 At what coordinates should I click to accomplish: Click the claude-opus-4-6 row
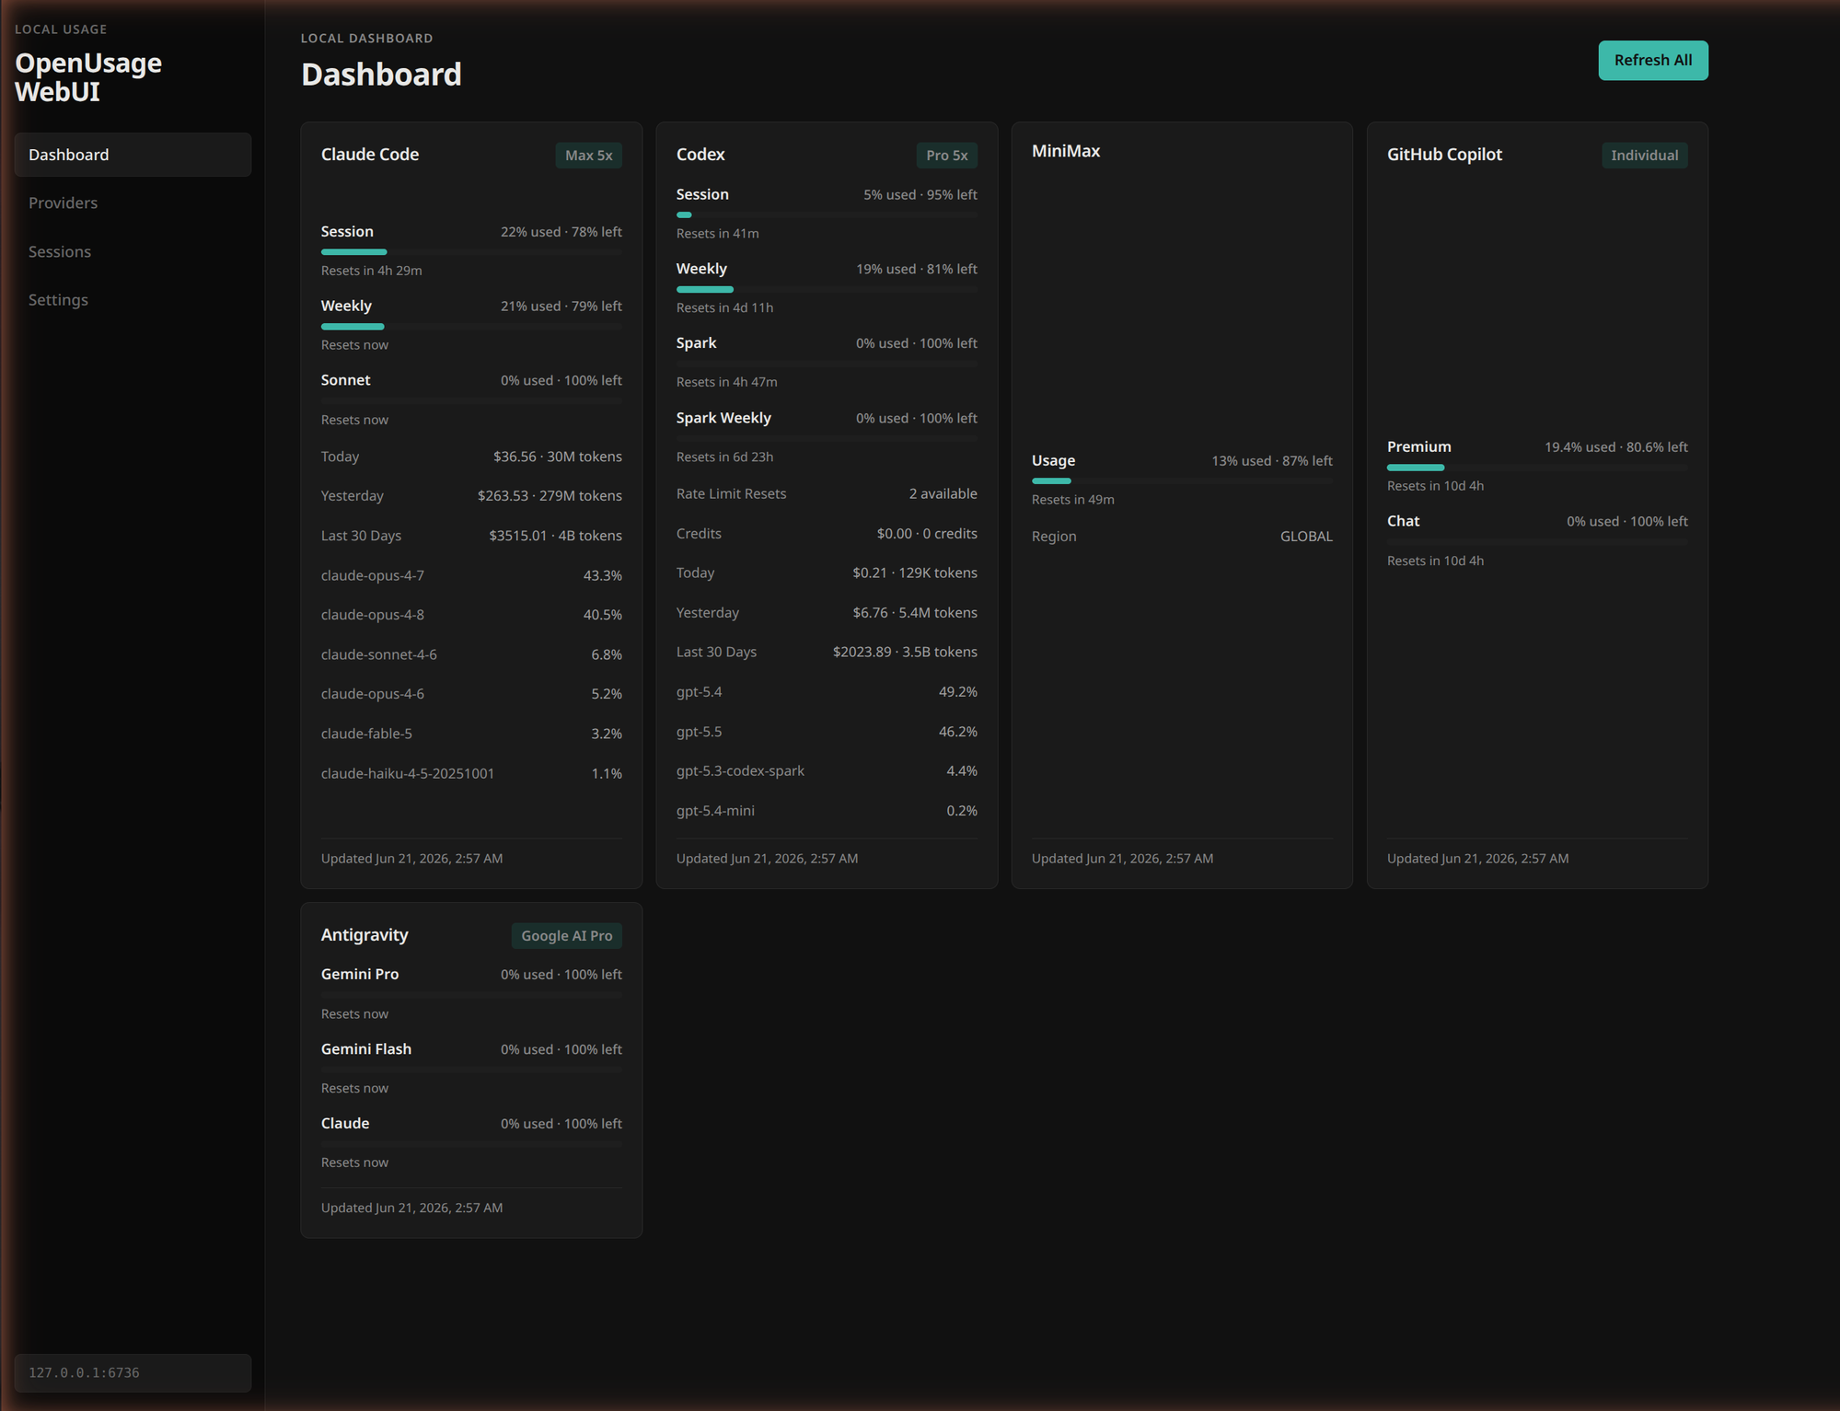(x=471, y=694)
